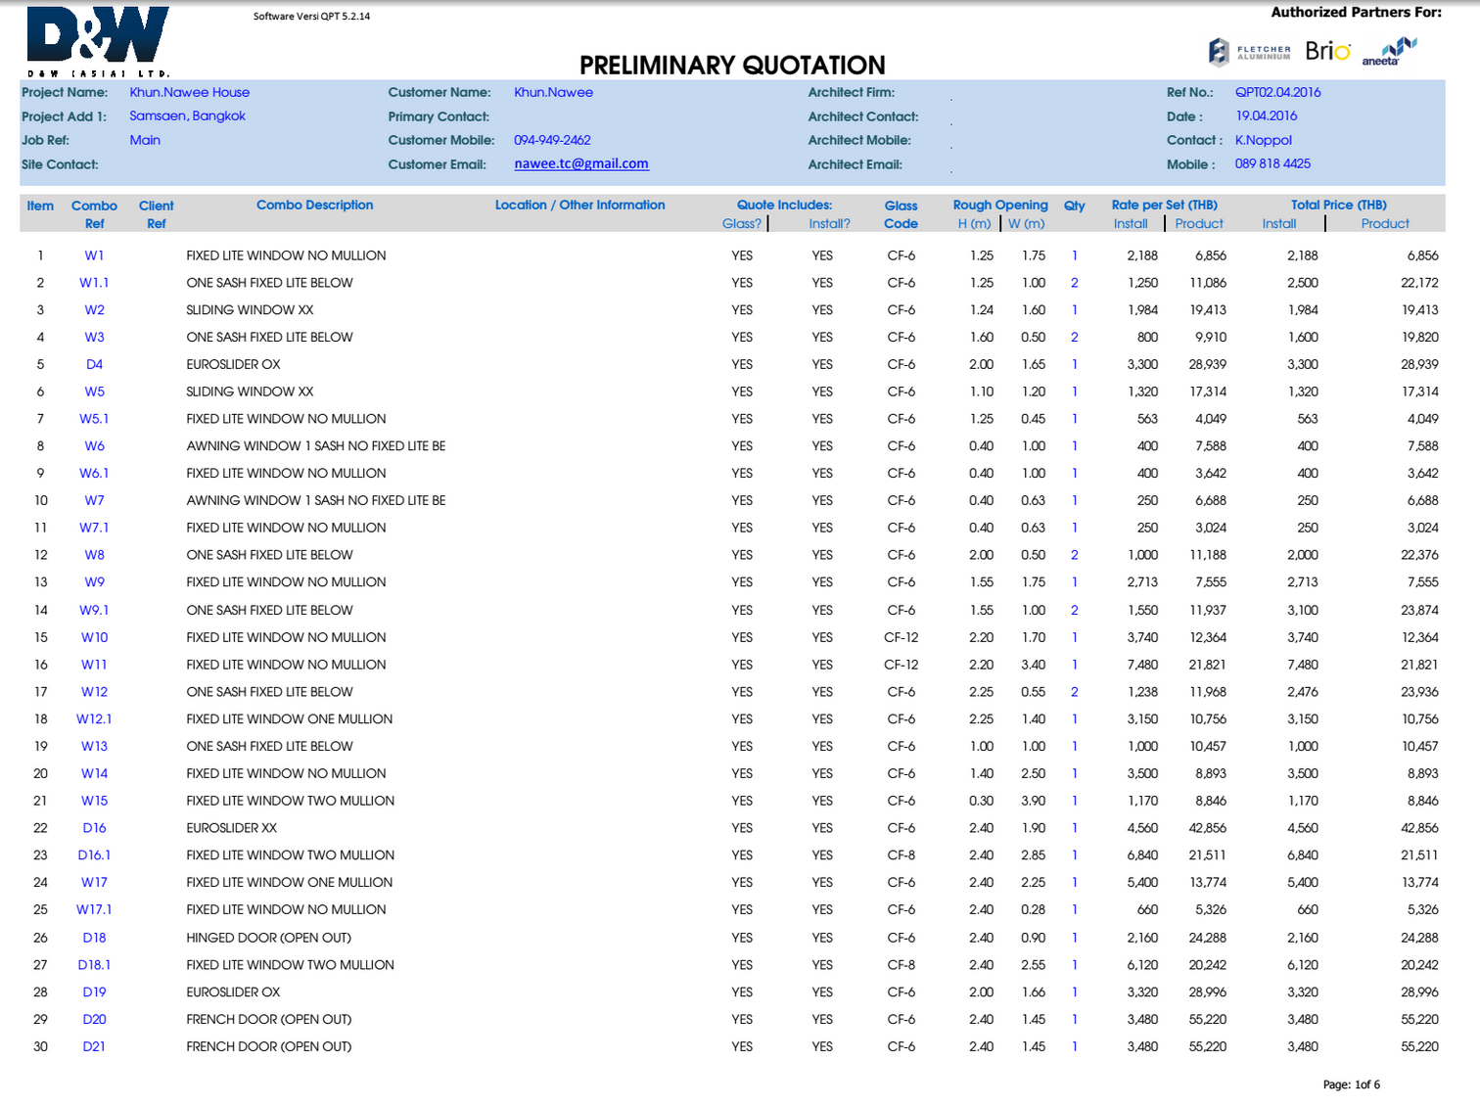Click product rate 42,856 in D16 row
Image resolution: width=1480 pixels, height=1107 pixels.
1208,828
